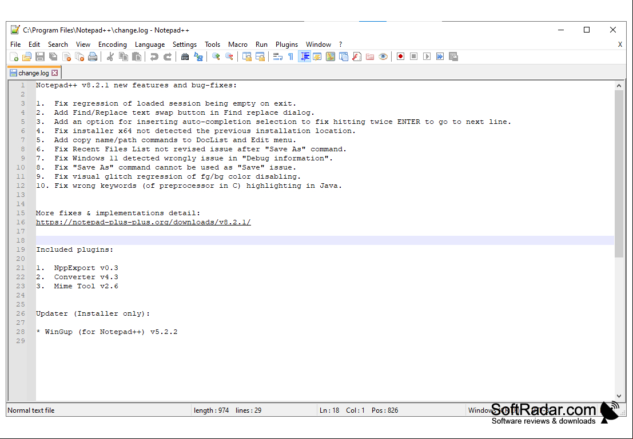The height and width of the screenshot is (439, 633).
Task: Zoom out using the magnifier minus icon
Action: [x=229, y=57]
